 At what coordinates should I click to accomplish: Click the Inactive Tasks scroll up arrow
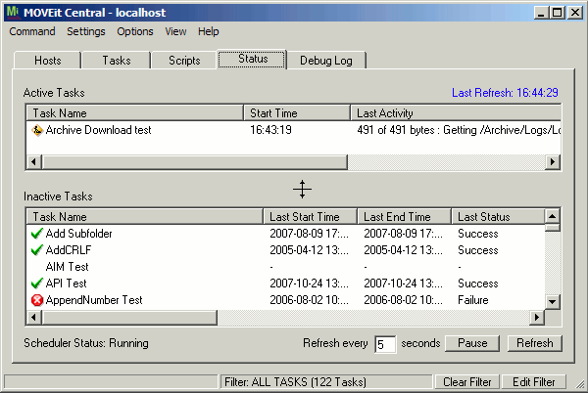coord(552,216)
